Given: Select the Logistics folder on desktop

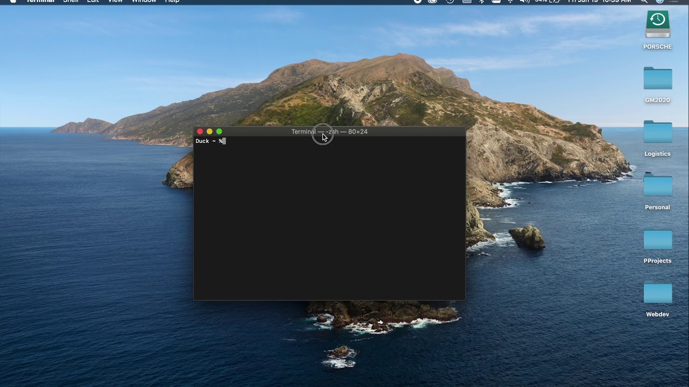Looking at the screenshot, I should click(658, 132).
